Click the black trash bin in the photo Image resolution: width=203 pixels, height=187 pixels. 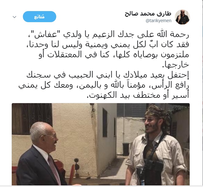[x=126, y=149]
